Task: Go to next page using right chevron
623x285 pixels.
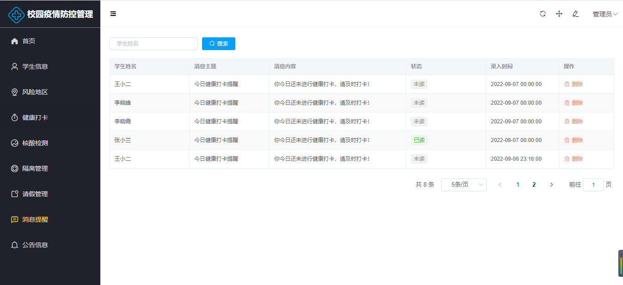Action: tap(551, 185)
